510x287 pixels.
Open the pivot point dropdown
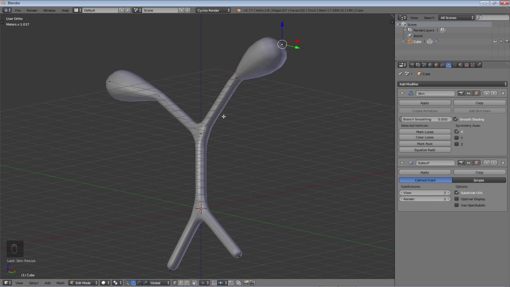[117, 283]
